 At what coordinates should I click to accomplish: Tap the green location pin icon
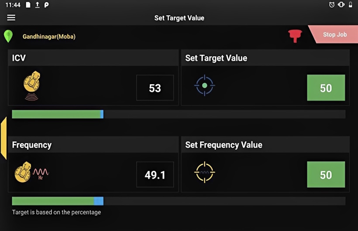8,36
